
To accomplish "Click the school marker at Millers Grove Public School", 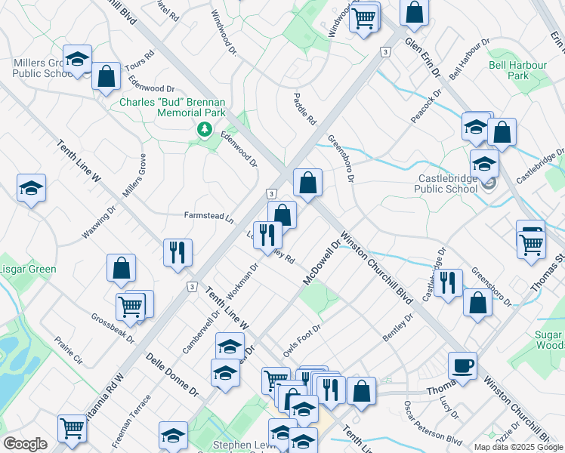I will pos(77,60).
